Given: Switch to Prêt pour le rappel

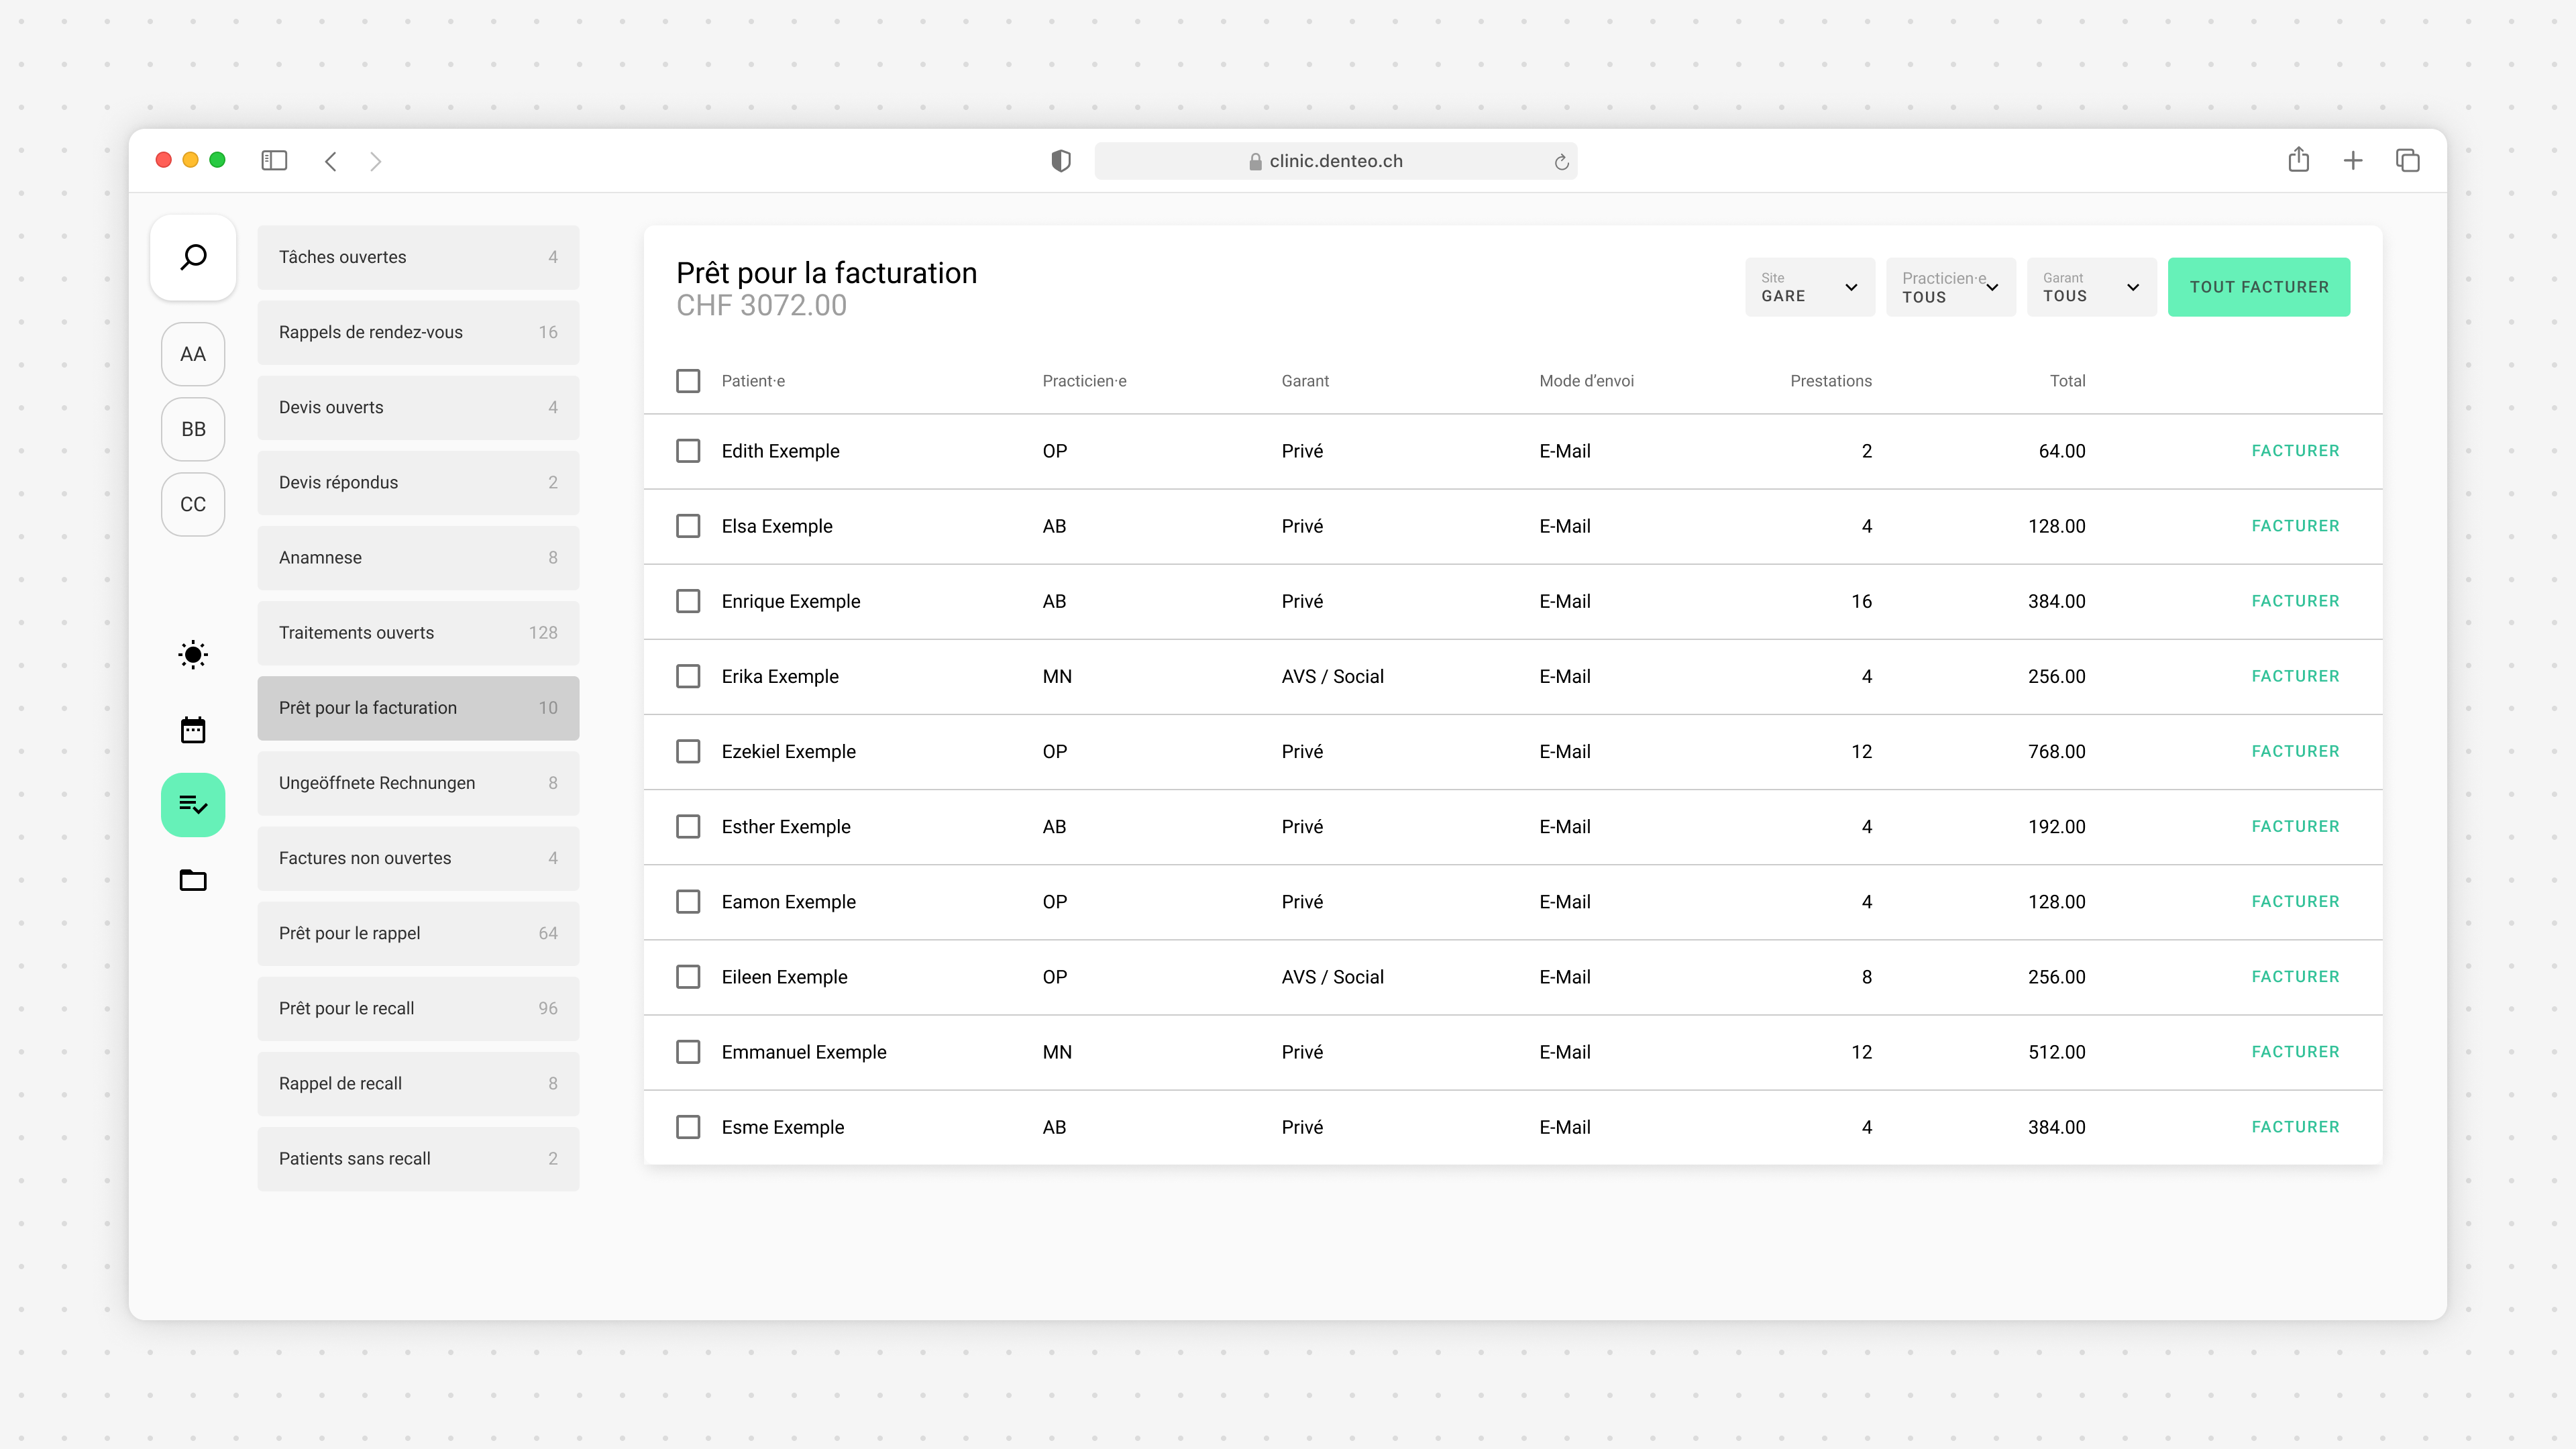Looking at the screenshot, I should coord(418,933).
